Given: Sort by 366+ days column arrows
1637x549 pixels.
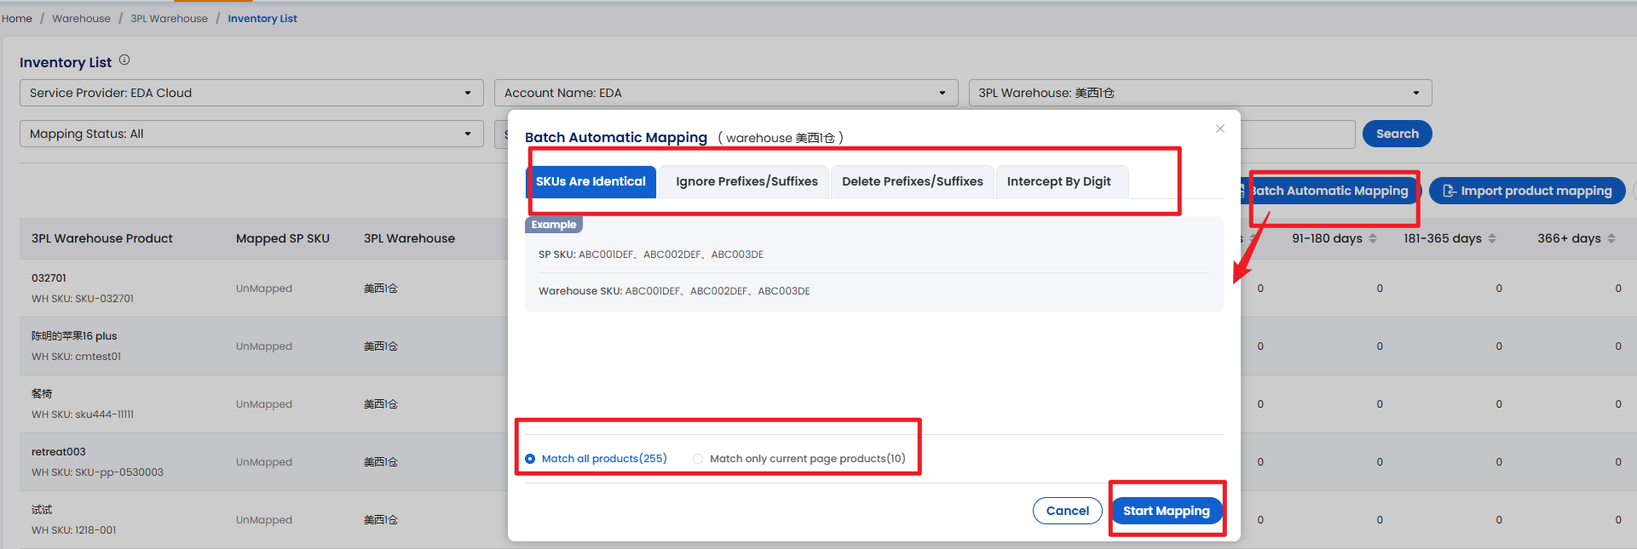Looking at the screenshot, I should pos(1611,239).
